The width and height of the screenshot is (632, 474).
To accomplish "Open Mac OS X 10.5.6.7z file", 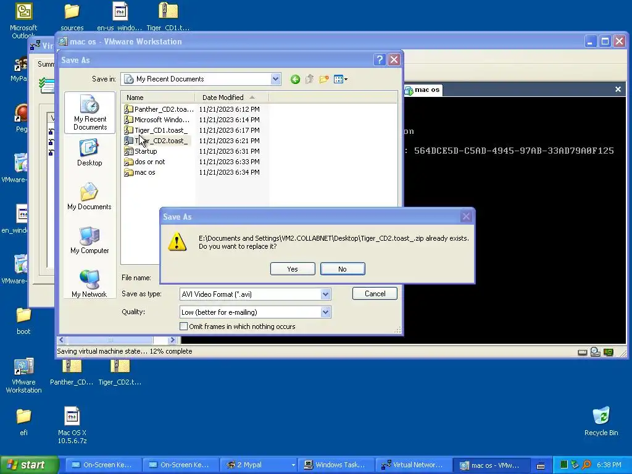I will (72, 425).
